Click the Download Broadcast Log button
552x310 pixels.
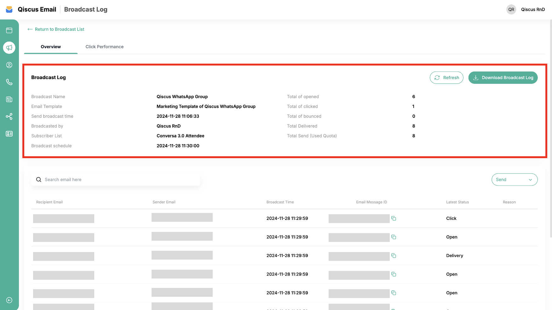503,77
